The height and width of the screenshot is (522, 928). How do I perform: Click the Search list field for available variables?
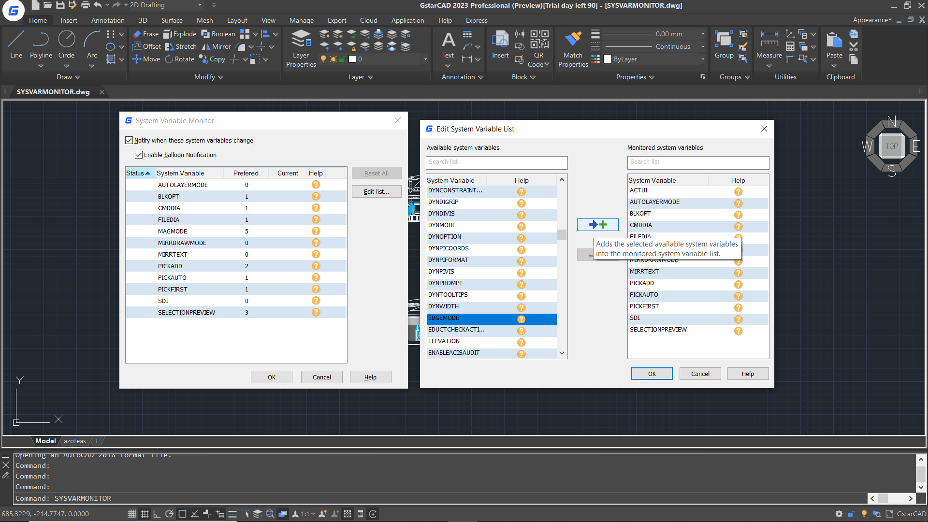[496, 162]
